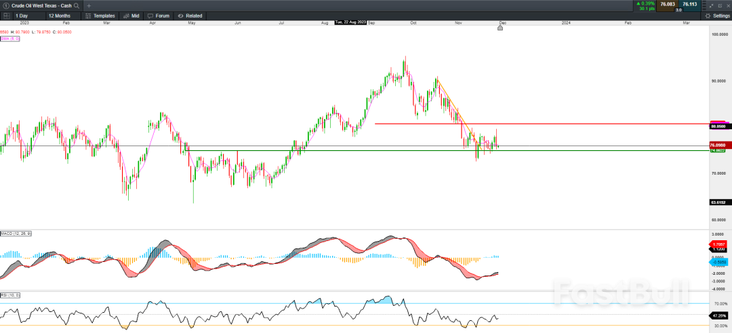Click the drag handle beside the buy price
Image resolution: width=732 pixels, height=333 pixels.
pos(704,5)
